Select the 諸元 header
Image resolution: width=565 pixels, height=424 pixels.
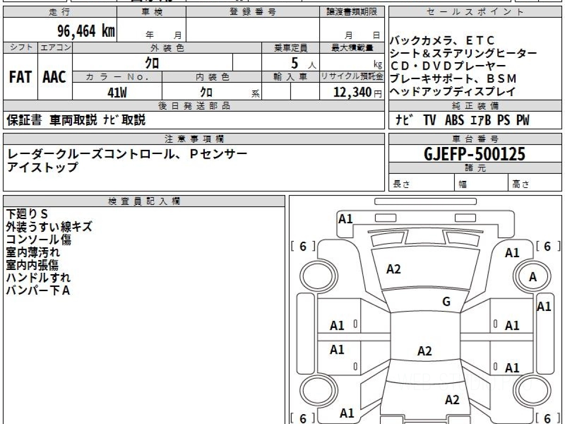click(475, 168)
